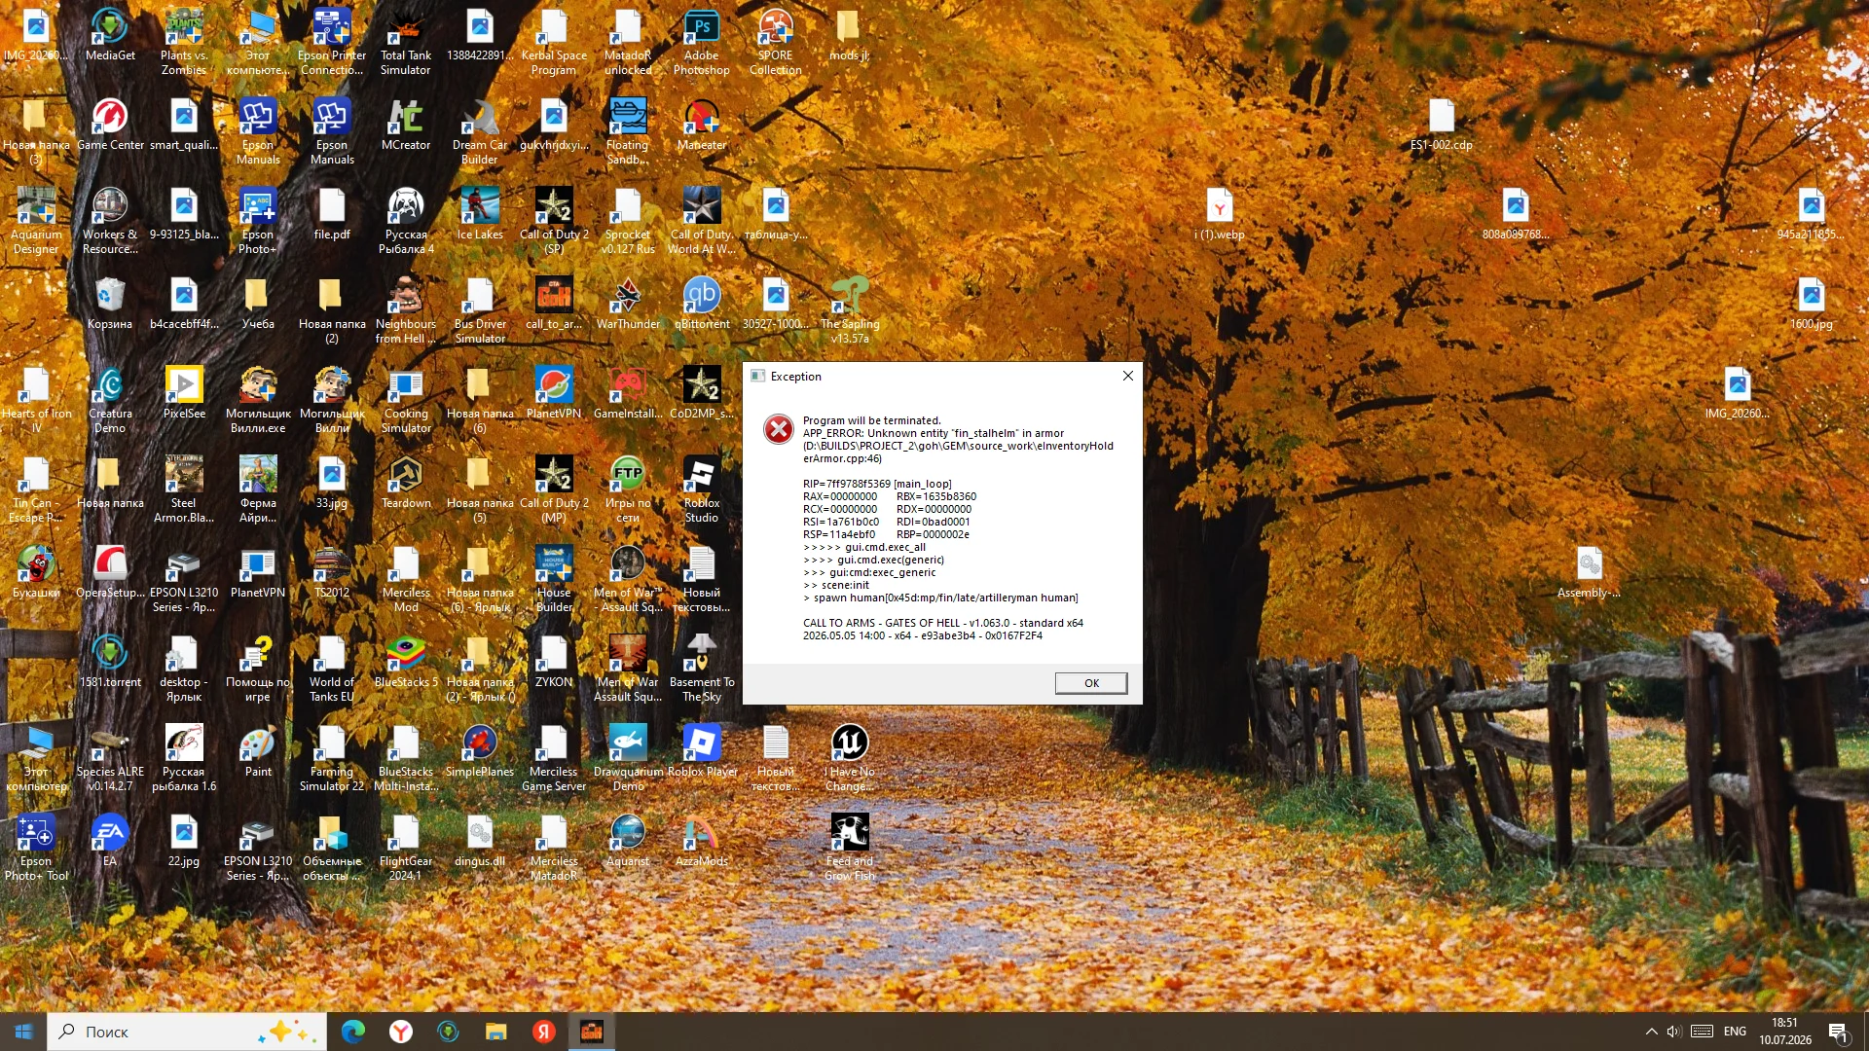Open the notification center icon
Viewport: 1869px width, 1051px height.
pos(1839,1032)
